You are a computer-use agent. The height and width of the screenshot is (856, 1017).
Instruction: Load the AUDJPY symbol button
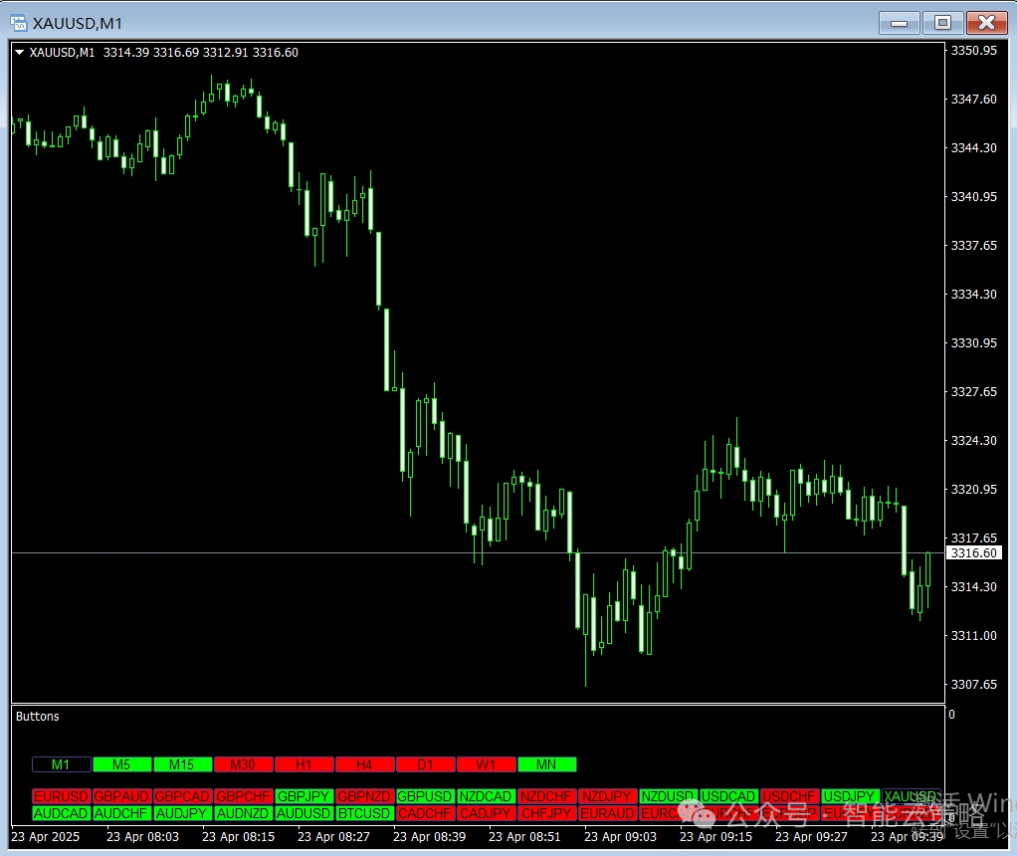182,813
